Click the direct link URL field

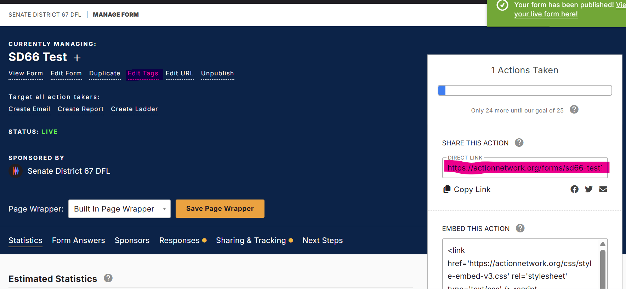(x=525, y=168)
